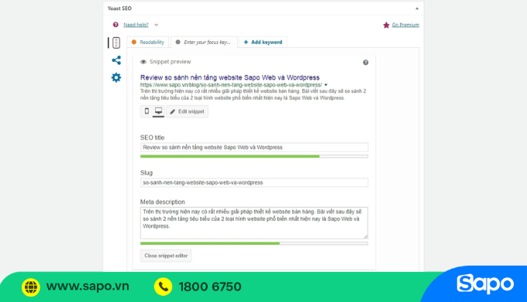
Task: Click the meta description textarea resize handle
Action: pos(366,236)
